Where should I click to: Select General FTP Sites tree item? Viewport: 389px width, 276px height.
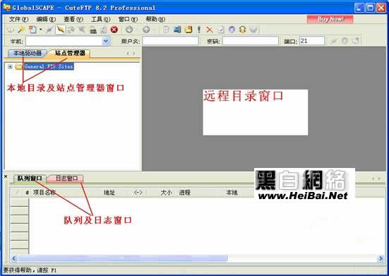[49, 66]
